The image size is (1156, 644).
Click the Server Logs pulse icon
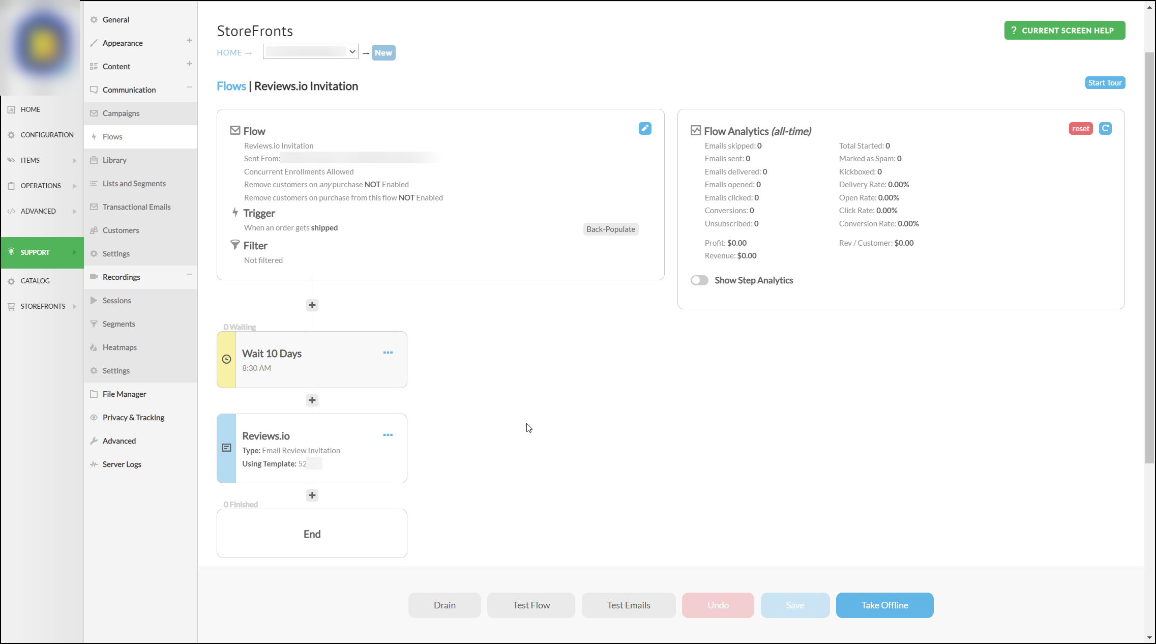pos(94,464)
